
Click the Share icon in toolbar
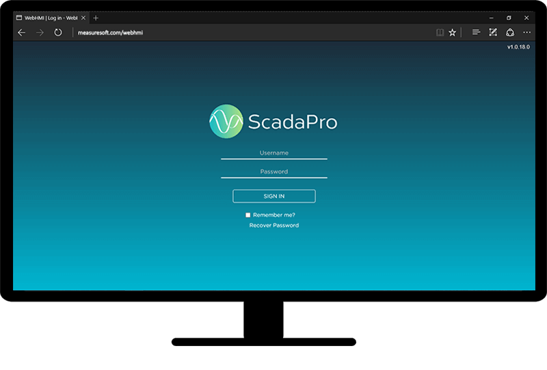(510, 32)
